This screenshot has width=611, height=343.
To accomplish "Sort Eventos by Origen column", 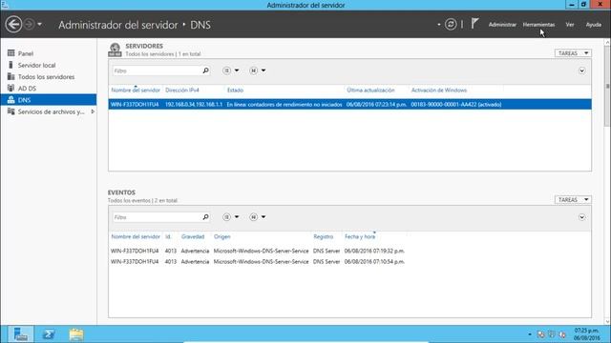I will tap(222, 236).
